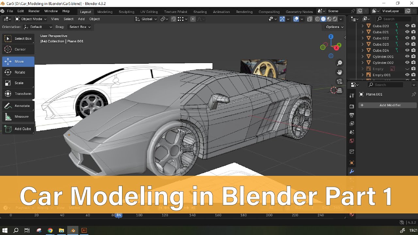Activate the Cursor tool
This screenshot has height=235, width=418.
click(18, 49)
